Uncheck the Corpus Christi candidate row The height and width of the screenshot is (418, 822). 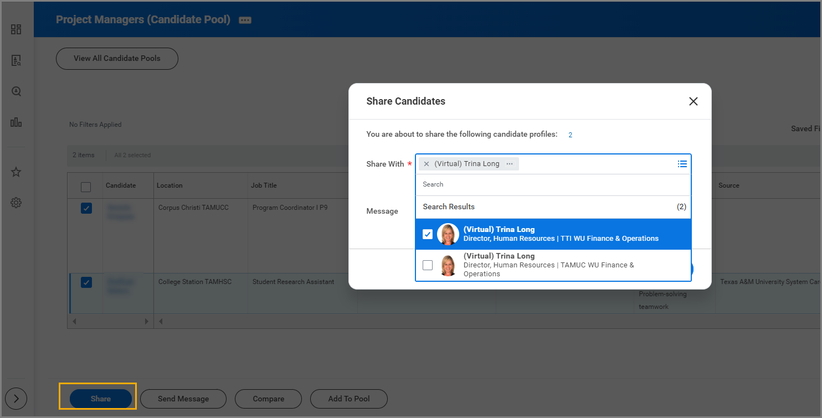coord(86,208)
